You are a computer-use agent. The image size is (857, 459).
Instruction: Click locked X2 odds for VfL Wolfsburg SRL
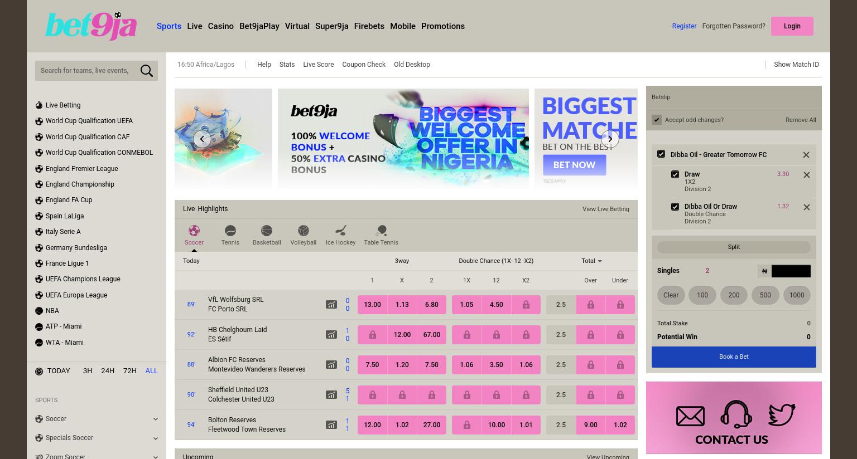(x=526, y=305)
